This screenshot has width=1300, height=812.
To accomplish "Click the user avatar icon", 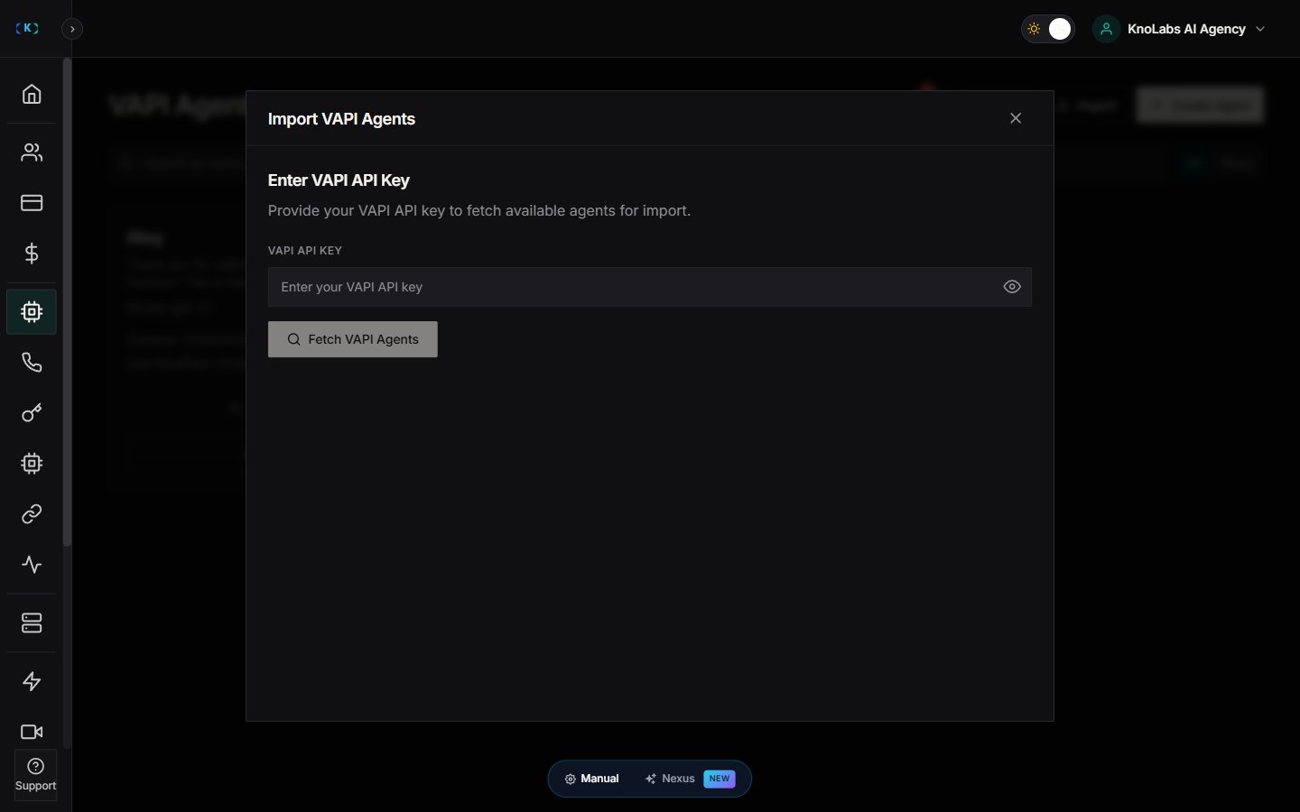I will click(x=1106, y=29).
